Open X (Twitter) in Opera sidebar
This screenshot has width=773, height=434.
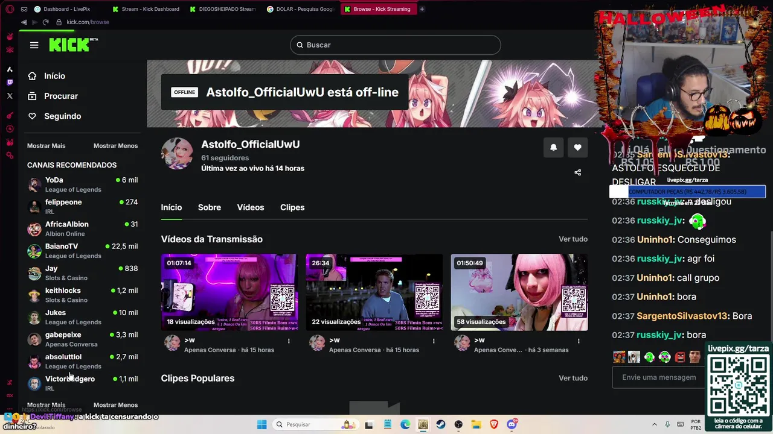point(10,96)
